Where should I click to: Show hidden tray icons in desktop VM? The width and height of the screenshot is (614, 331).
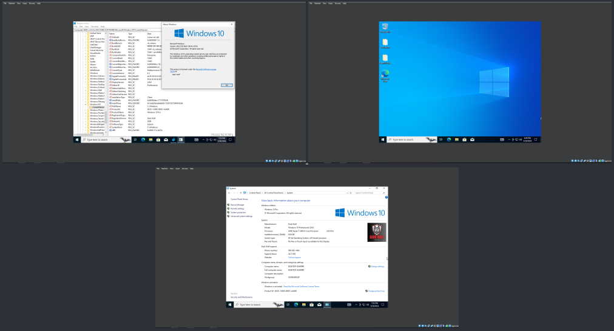coord(509,139)
